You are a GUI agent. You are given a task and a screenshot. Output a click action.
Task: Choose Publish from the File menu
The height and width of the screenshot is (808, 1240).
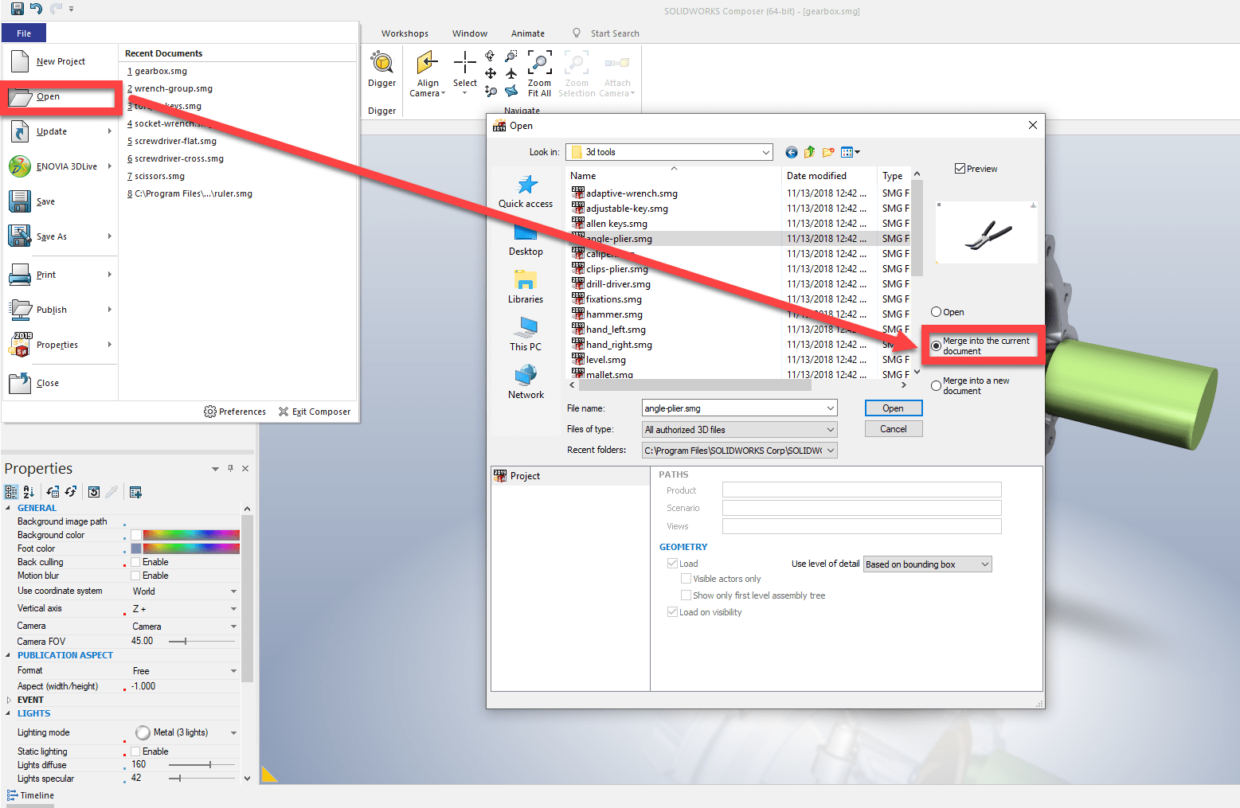pos(52,310)
